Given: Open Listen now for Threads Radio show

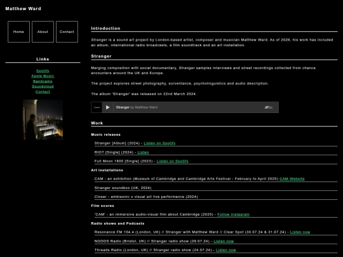Looking at the screenshot, I should [x=226, y=250].
